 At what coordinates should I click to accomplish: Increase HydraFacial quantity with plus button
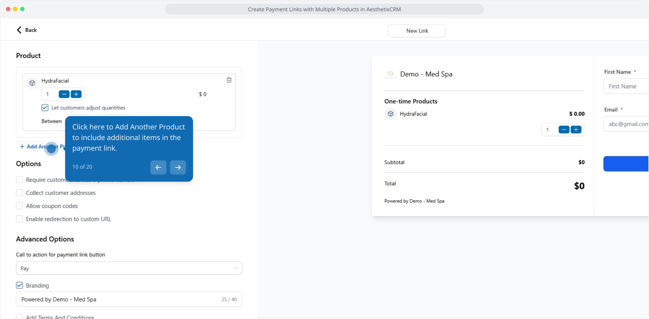coord(76,94)
